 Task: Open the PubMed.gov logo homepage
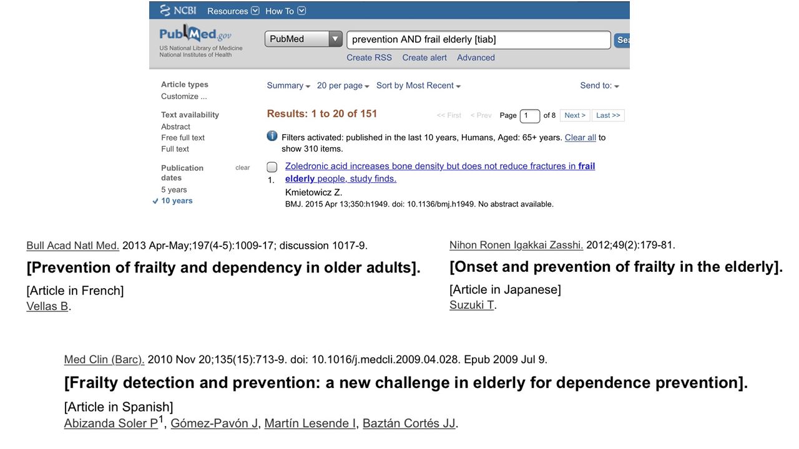coord(195,34)
